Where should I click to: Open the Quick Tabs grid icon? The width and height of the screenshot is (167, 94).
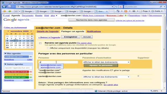tap(16, 11)
